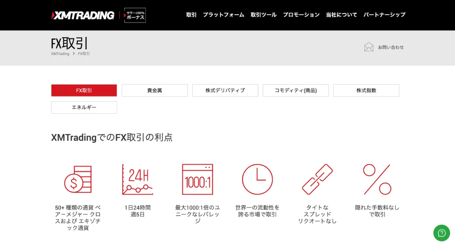Open the プラットフォーム navigation menu
Image resolution: width=455 pixels, height=246 pixels.
(x=223, y=15)
